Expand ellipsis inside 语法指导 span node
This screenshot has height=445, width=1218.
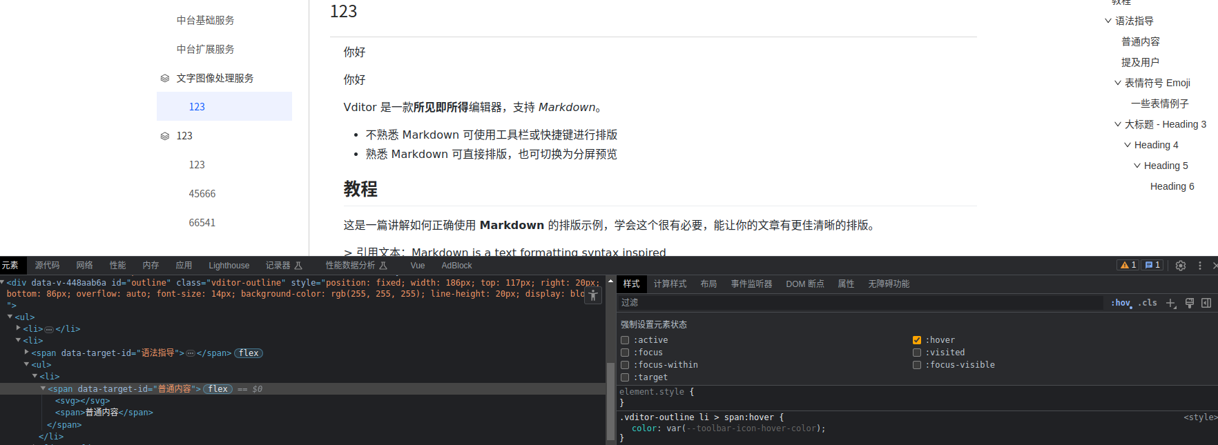pyautogui.click(x=191, y=353)
